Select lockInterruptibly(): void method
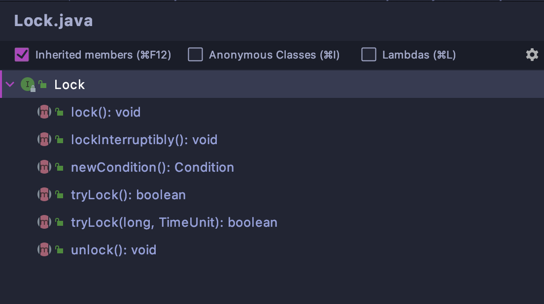The width and height of the screenshot is (544, 304). 144,140
